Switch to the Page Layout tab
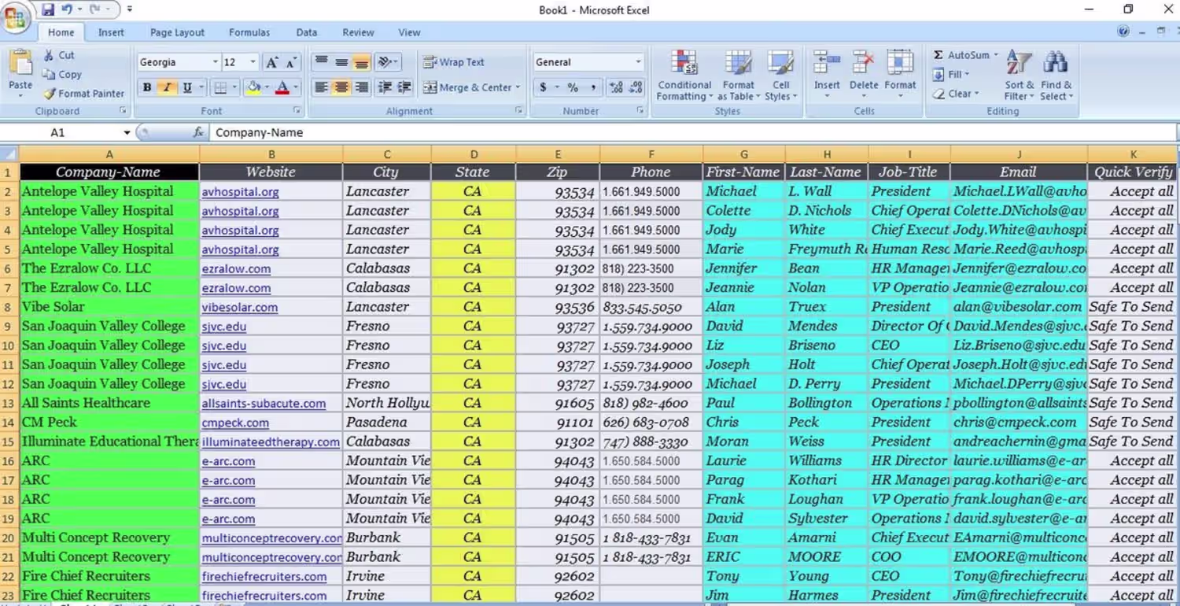The height and width of the screenshot is (606, 1180). point(177,32)
